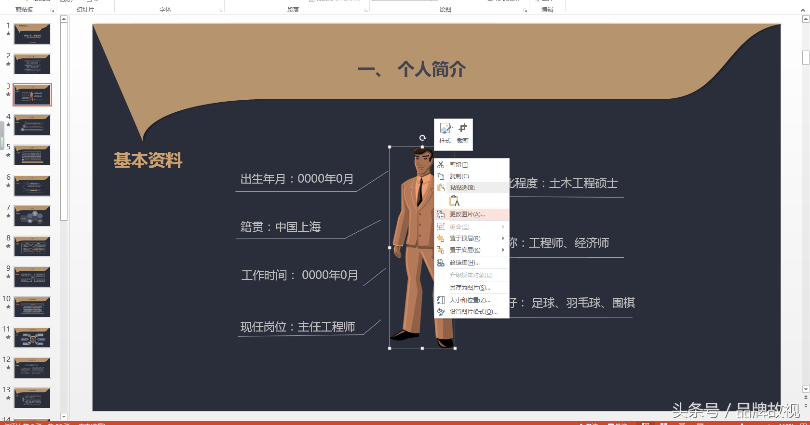Select slide 7 thumbnail
810x425 pixels.
32,216
